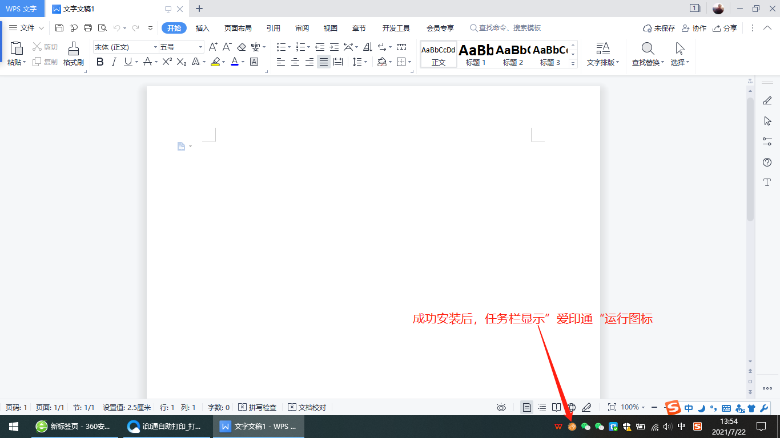Open the 页面布局 ribbon tab

tap(238, 28)
